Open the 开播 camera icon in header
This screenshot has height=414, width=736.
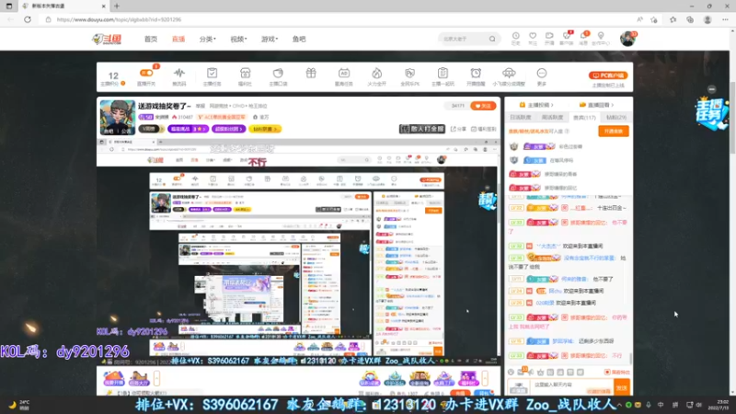coord(548,38)
